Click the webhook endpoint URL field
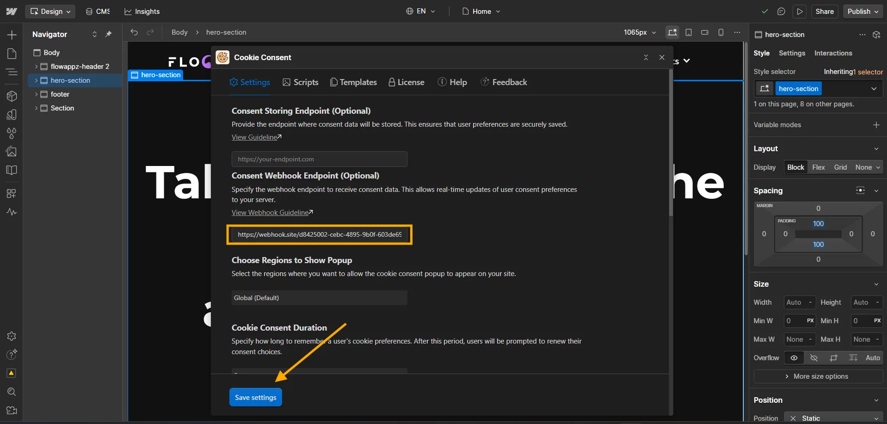887x424 pixels. coord(319,234)
